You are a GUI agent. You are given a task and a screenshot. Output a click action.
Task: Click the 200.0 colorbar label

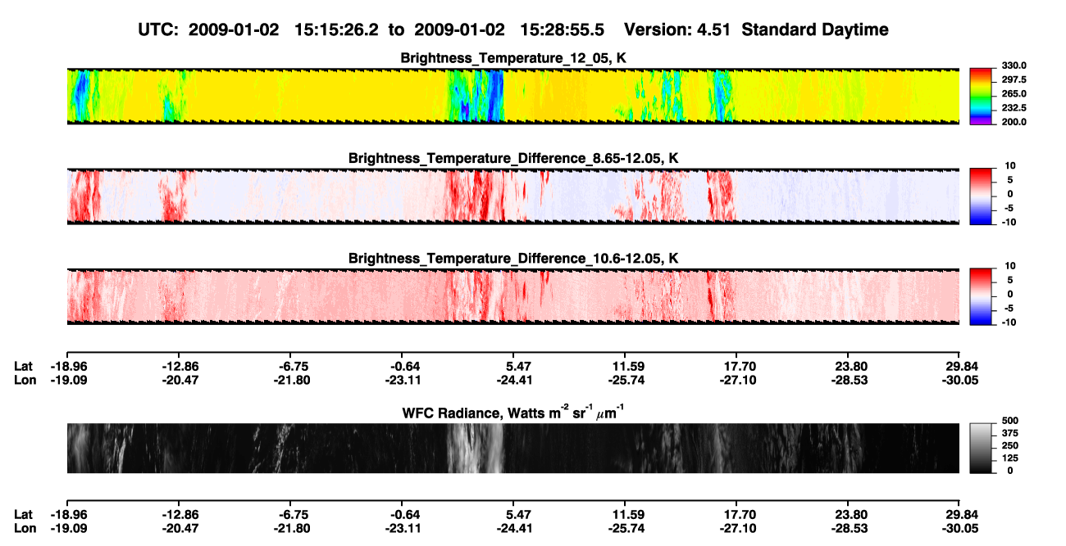(x=1014, y=121)
